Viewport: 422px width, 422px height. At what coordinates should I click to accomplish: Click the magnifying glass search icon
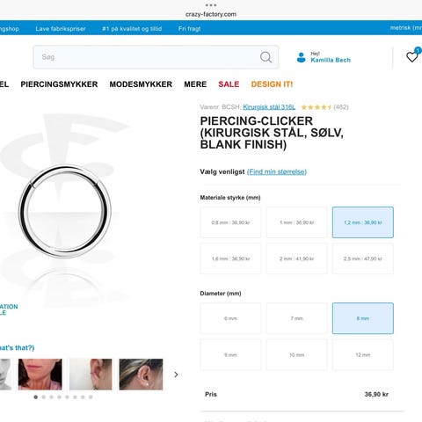pos(266,57)
